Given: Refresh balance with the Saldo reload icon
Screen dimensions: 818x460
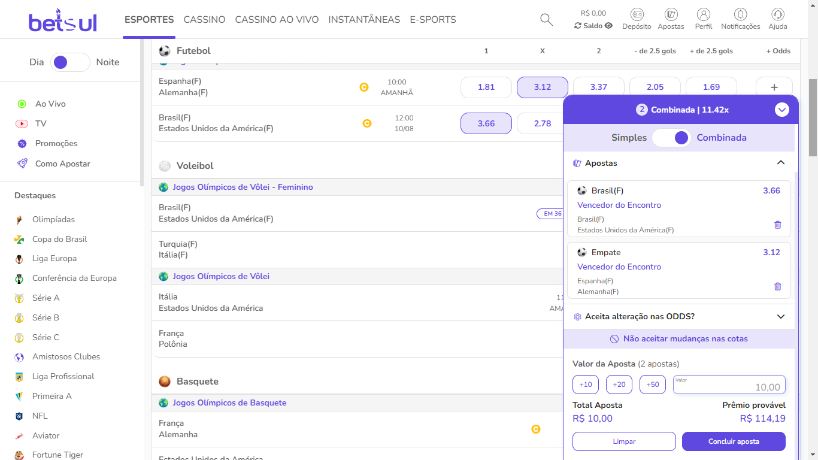Looking at the screenshot, I should coord(578,26).
